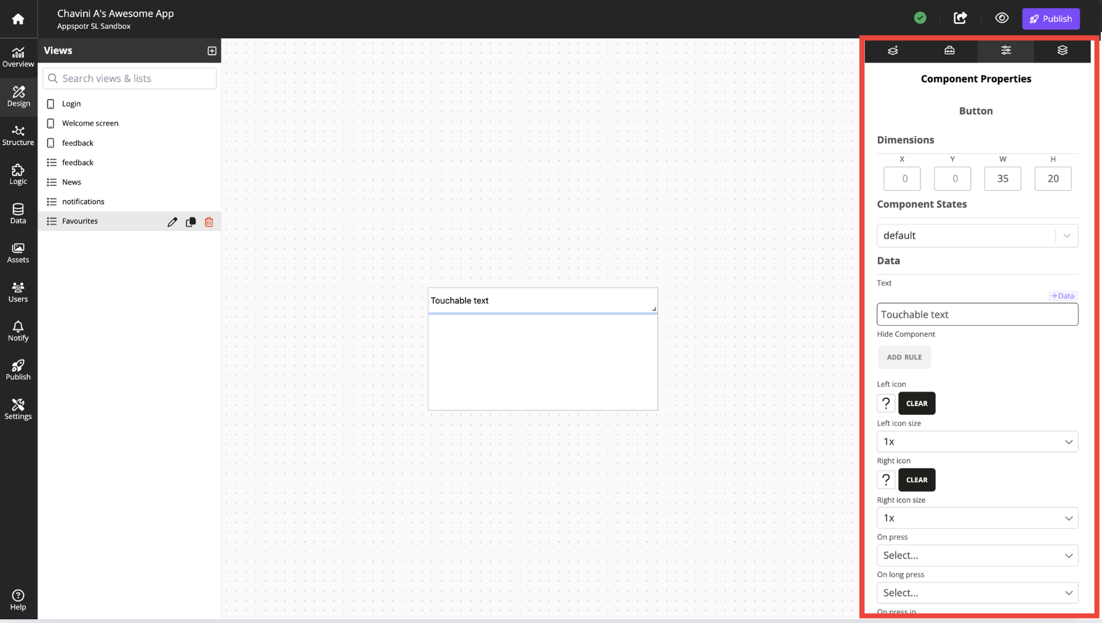
Task: Clear the right icon
Action: point(917,480)
